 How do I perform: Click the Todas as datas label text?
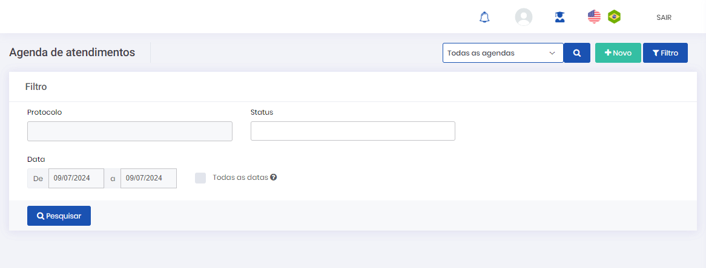(x=240, y=178)
